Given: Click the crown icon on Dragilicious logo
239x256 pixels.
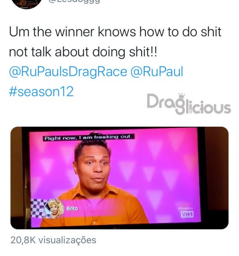Looking at the screenshot, I should 181,95.
